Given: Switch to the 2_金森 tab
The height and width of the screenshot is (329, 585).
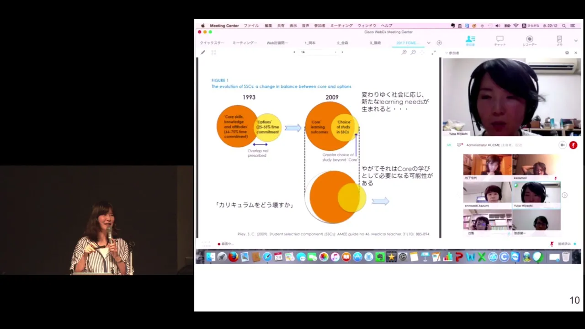Looking at the screenshot, I should 343,43.
